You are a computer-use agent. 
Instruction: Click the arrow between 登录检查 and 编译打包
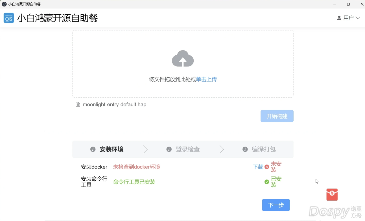tap(222, 149)
